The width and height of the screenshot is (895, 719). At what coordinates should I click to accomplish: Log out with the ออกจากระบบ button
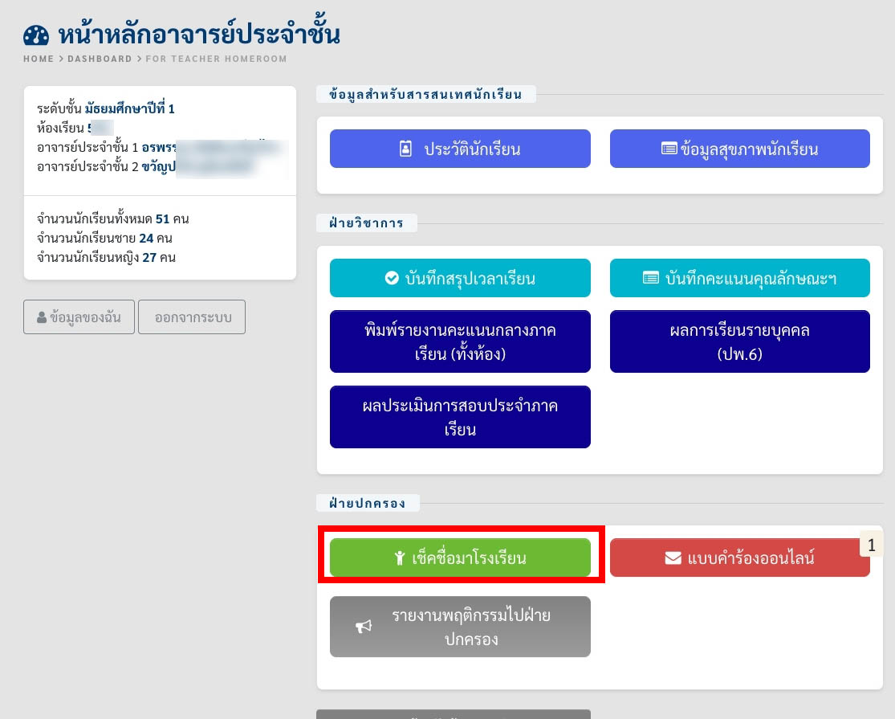pyautogui.click(x=191, y=317)
